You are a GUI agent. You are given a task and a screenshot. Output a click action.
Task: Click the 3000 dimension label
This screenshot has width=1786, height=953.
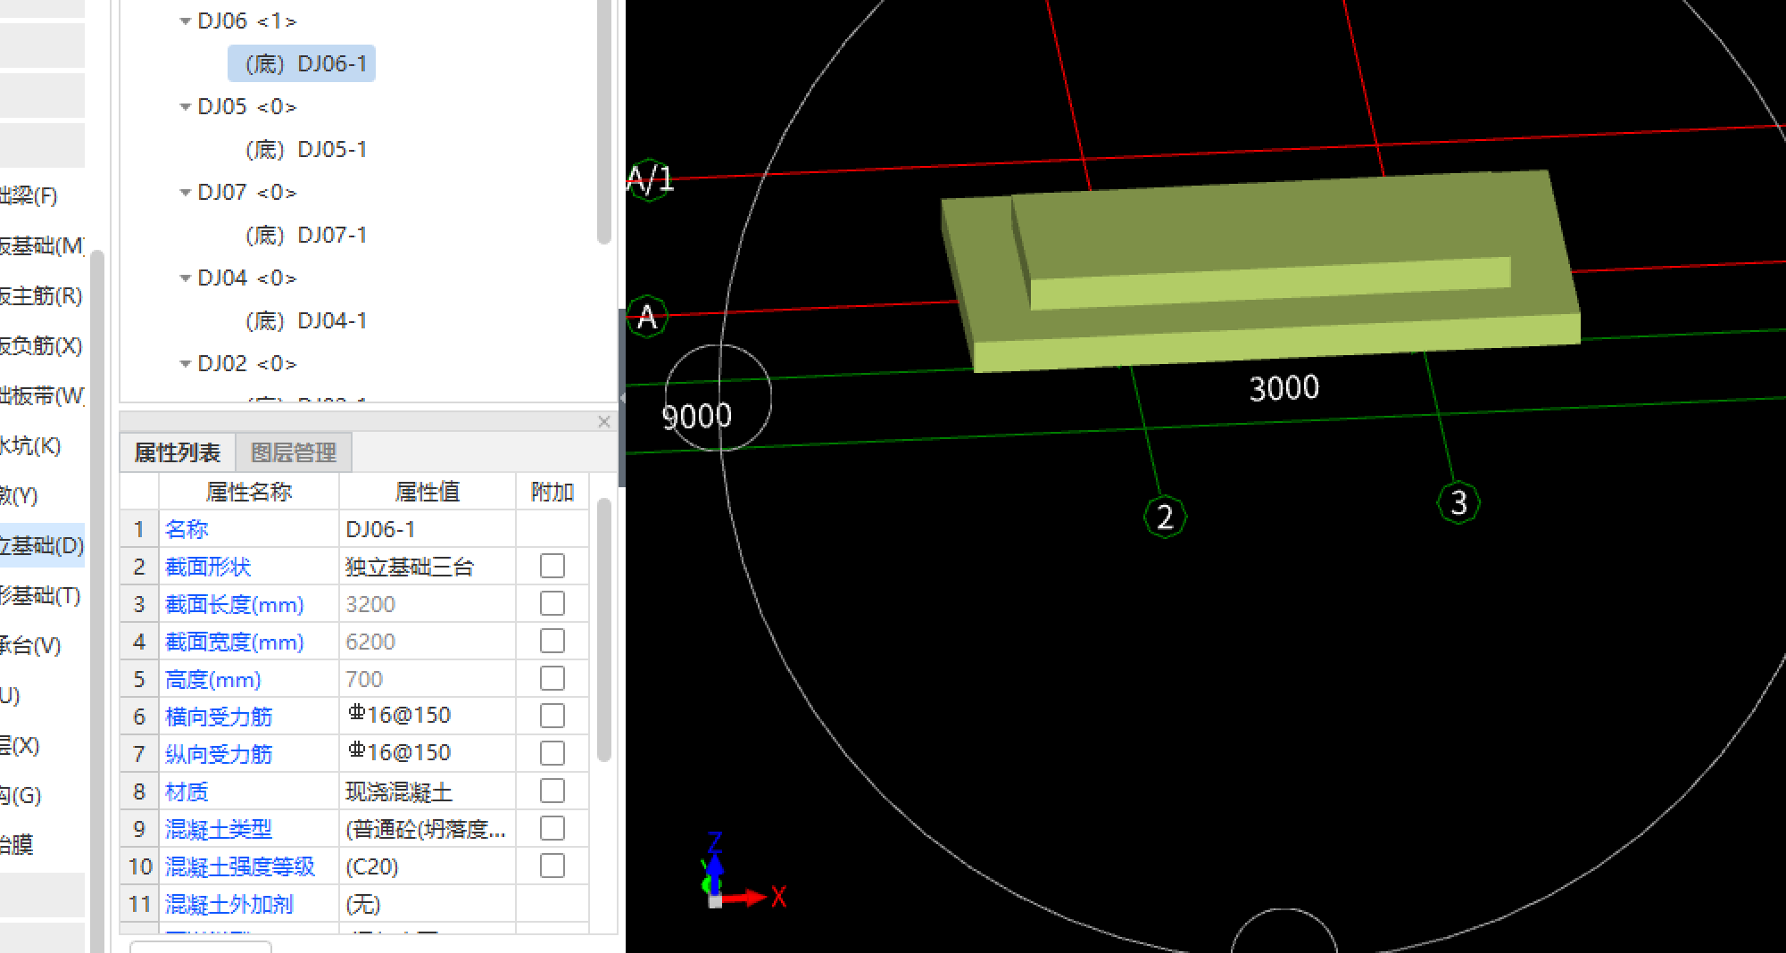(1283, 388)
